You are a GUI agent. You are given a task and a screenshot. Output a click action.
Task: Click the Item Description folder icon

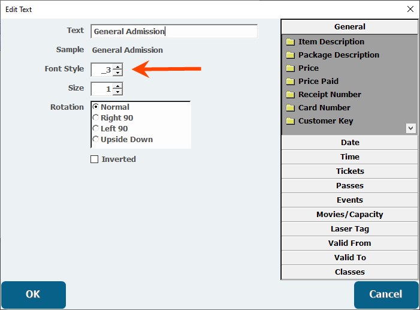click(291, 42)
